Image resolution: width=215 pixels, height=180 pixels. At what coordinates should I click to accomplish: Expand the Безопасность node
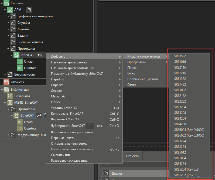[x=5, y=74]
